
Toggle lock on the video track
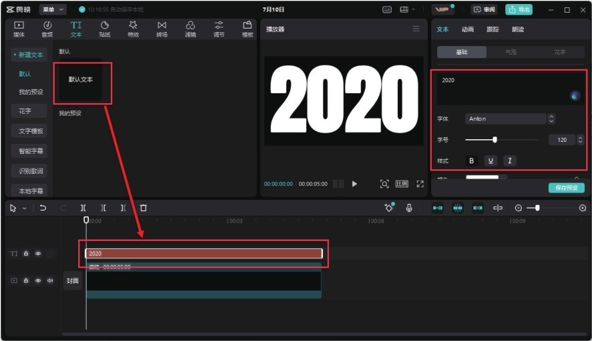point(26,280)
